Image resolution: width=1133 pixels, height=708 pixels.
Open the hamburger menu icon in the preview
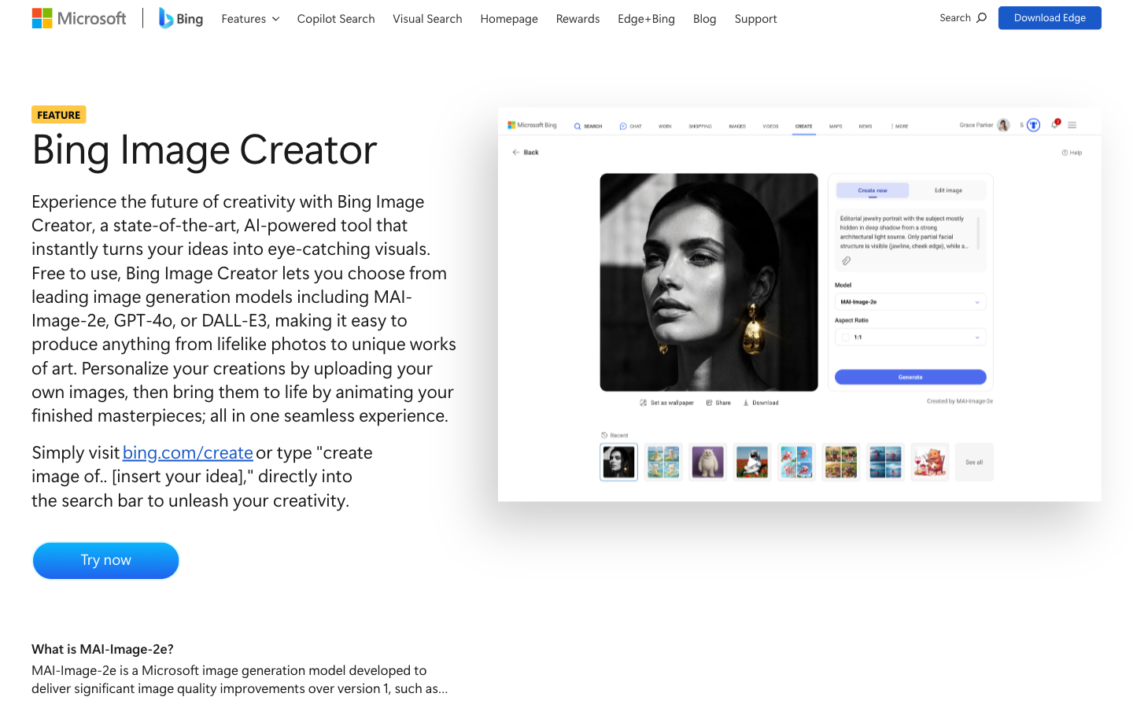coord(1072,125)
